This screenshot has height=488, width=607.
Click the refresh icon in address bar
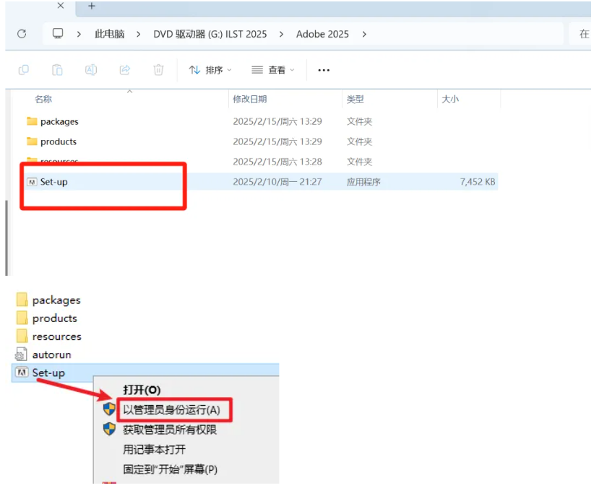[22, 34]
